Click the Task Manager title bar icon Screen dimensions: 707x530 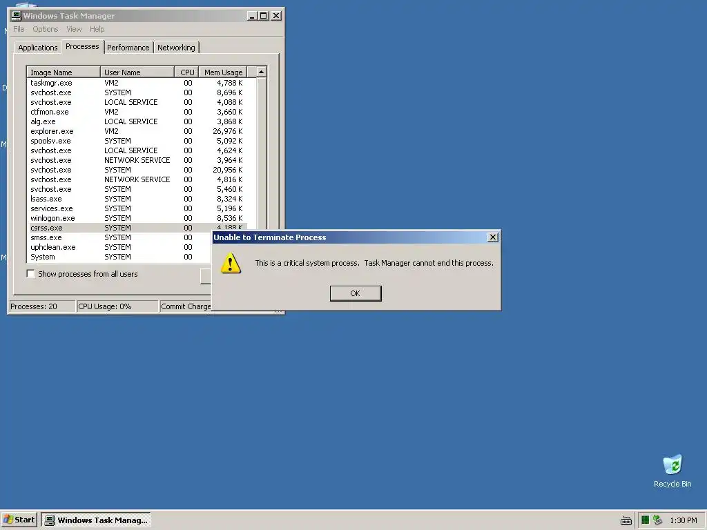[17, 16]
